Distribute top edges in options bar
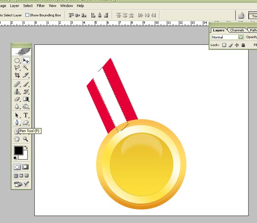The height and width of the screenshot is (223, 257). click(x=118, y=15)
